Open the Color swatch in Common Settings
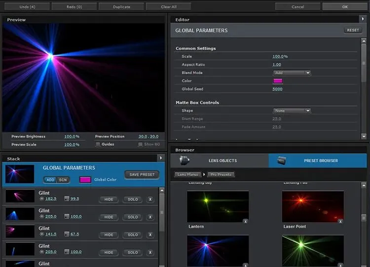 [x=278, y=81]
